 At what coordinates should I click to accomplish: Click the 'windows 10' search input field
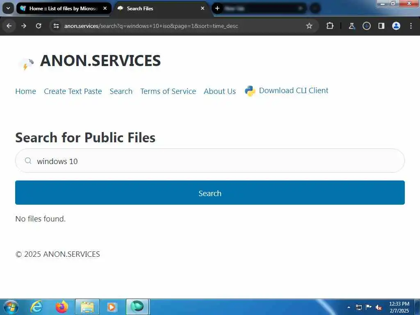pos(210,161)
